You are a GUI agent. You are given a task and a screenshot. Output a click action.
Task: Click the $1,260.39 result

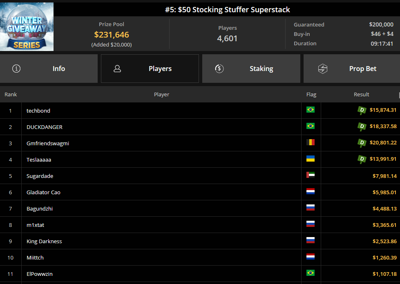385,257
